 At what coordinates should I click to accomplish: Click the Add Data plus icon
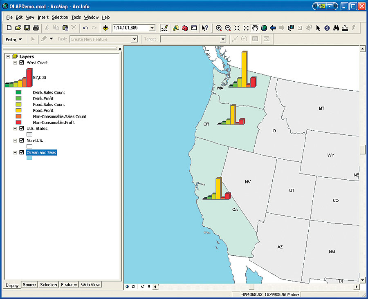(105, 28)
